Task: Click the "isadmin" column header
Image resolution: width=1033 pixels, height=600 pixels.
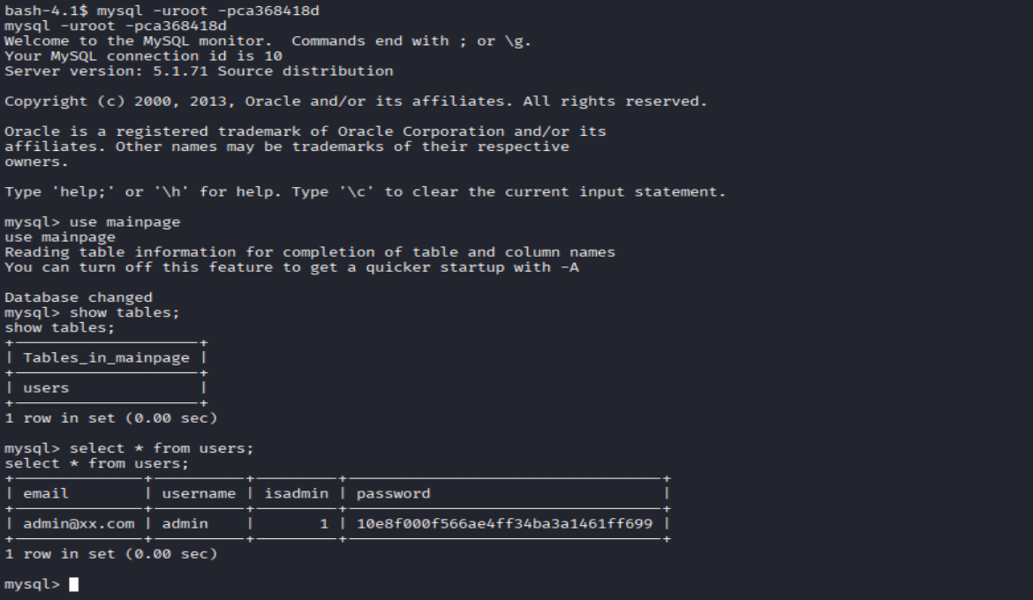Action: pyautogui.click(x=297, y=493)
